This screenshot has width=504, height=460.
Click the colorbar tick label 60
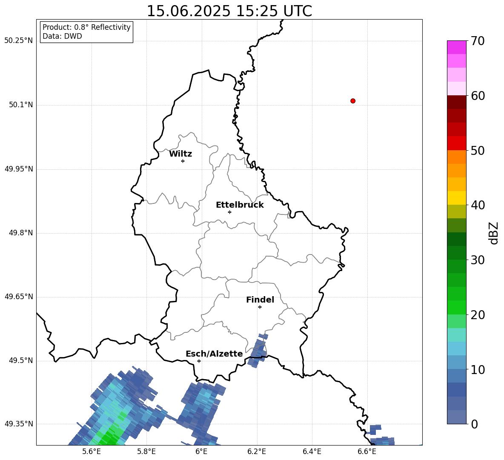tap(478, 96)
